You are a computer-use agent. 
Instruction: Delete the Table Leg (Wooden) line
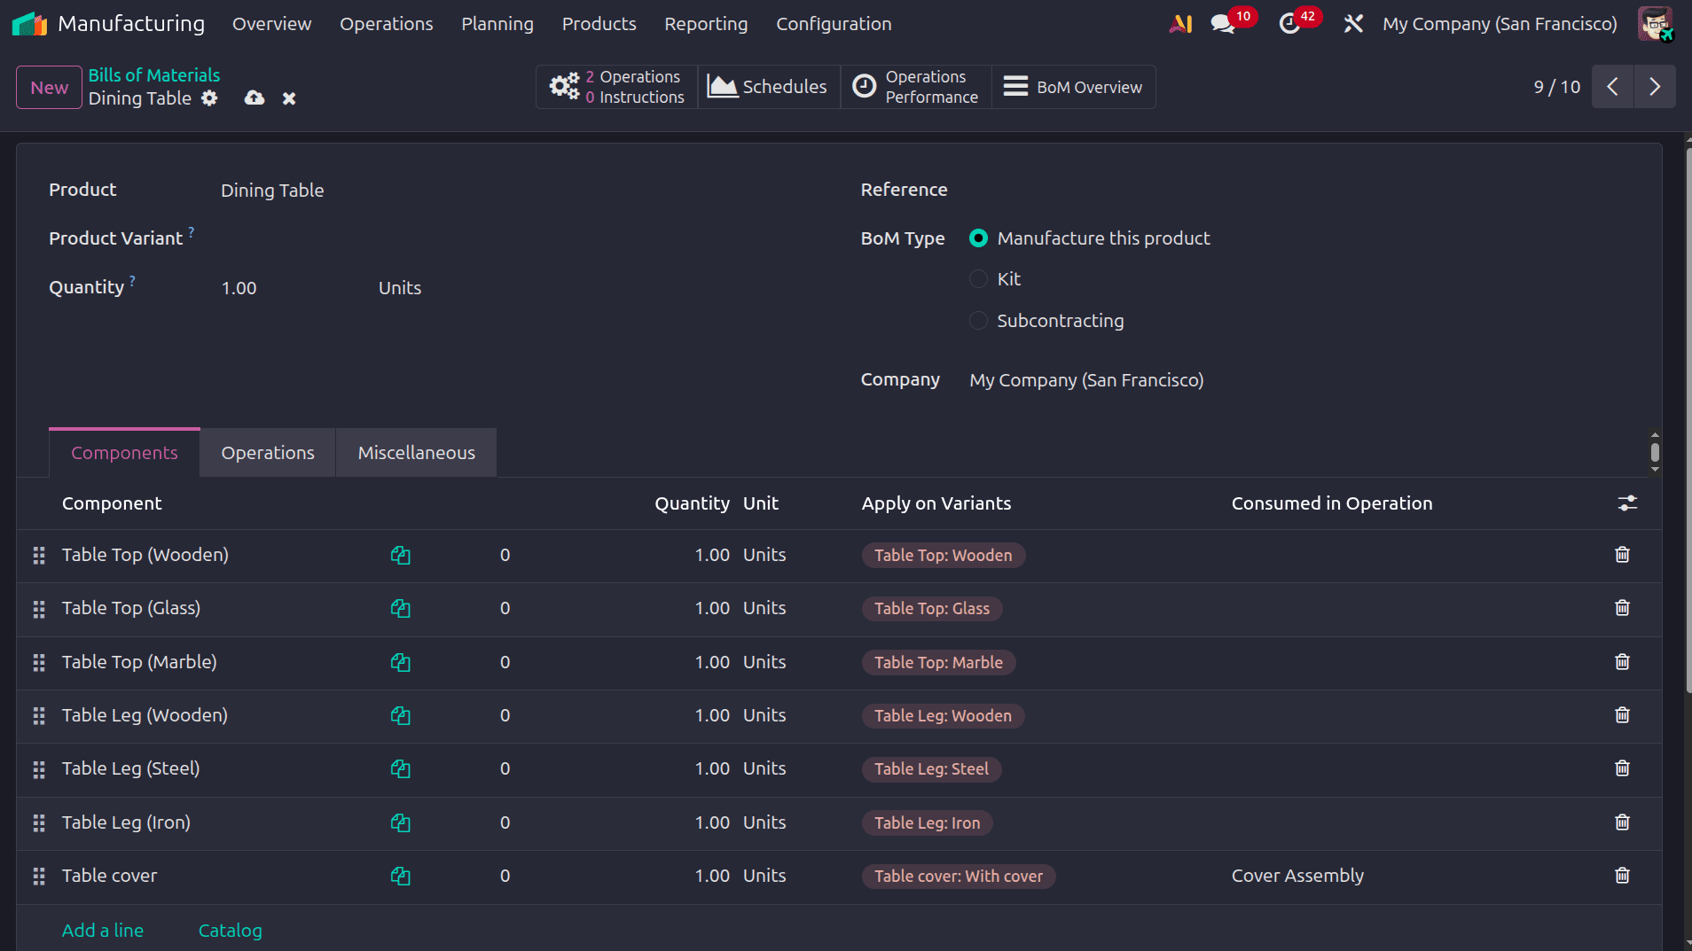(1622, 715)
